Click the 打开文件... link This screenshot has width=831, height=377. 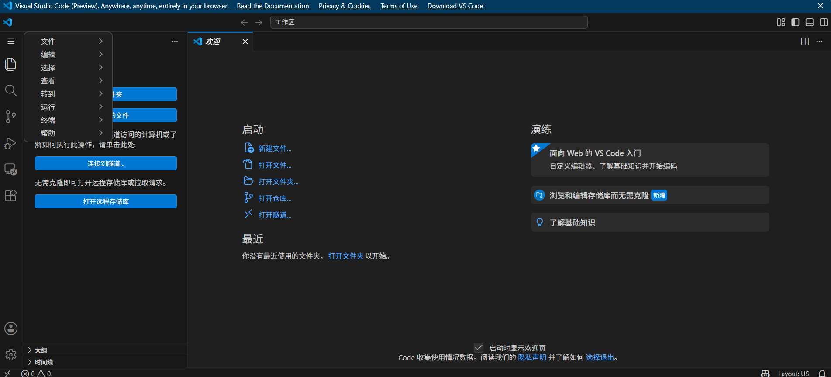click(275, 165)
